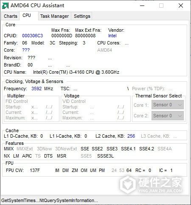Viewport: 191px width, 205px height.
Task: Click the SSE4.1 feature label
Action: pyautogui.click(x=128, y=149)
